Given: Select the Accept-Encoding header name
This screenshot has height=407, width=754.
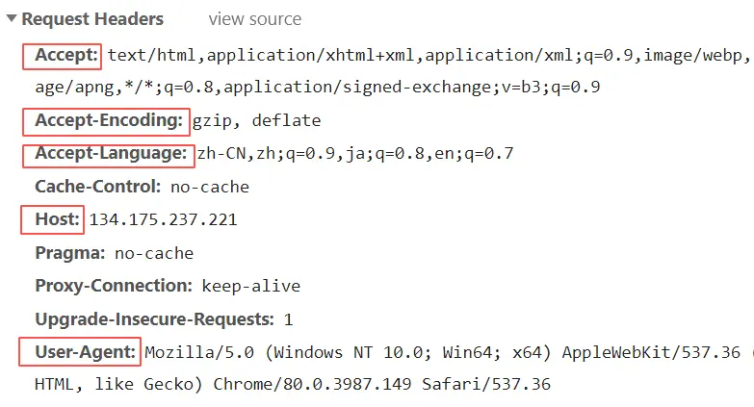Looking at the screenshot, I should click(109, 121).
